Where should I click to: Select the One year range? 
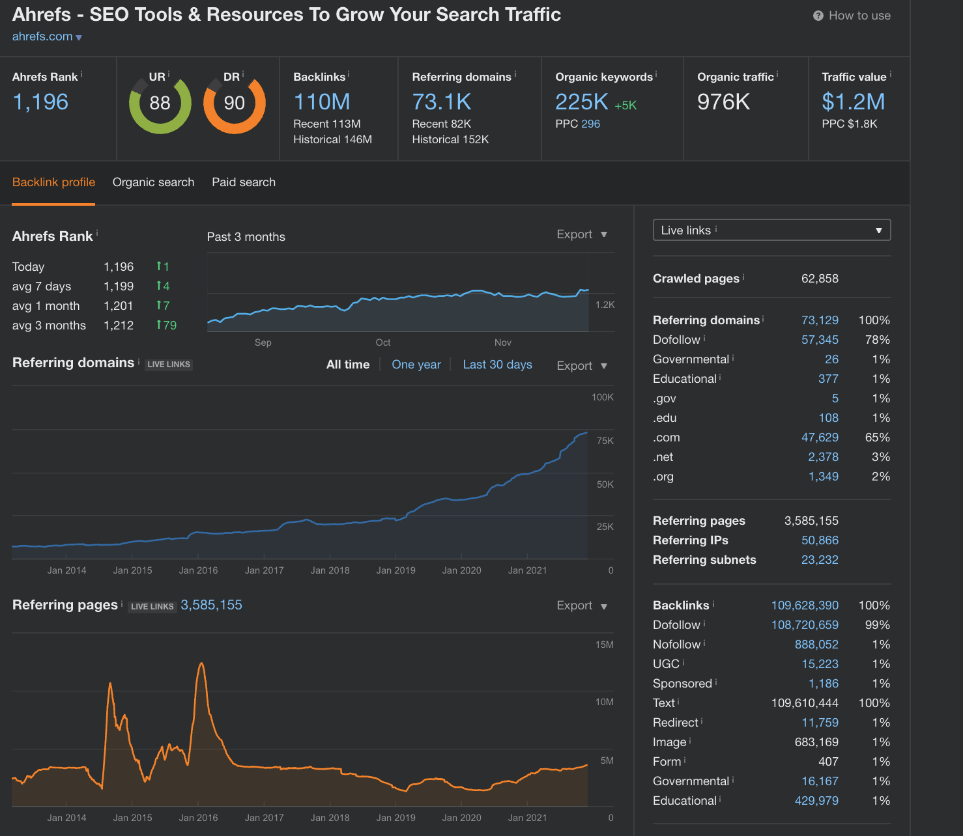point(416,365)
